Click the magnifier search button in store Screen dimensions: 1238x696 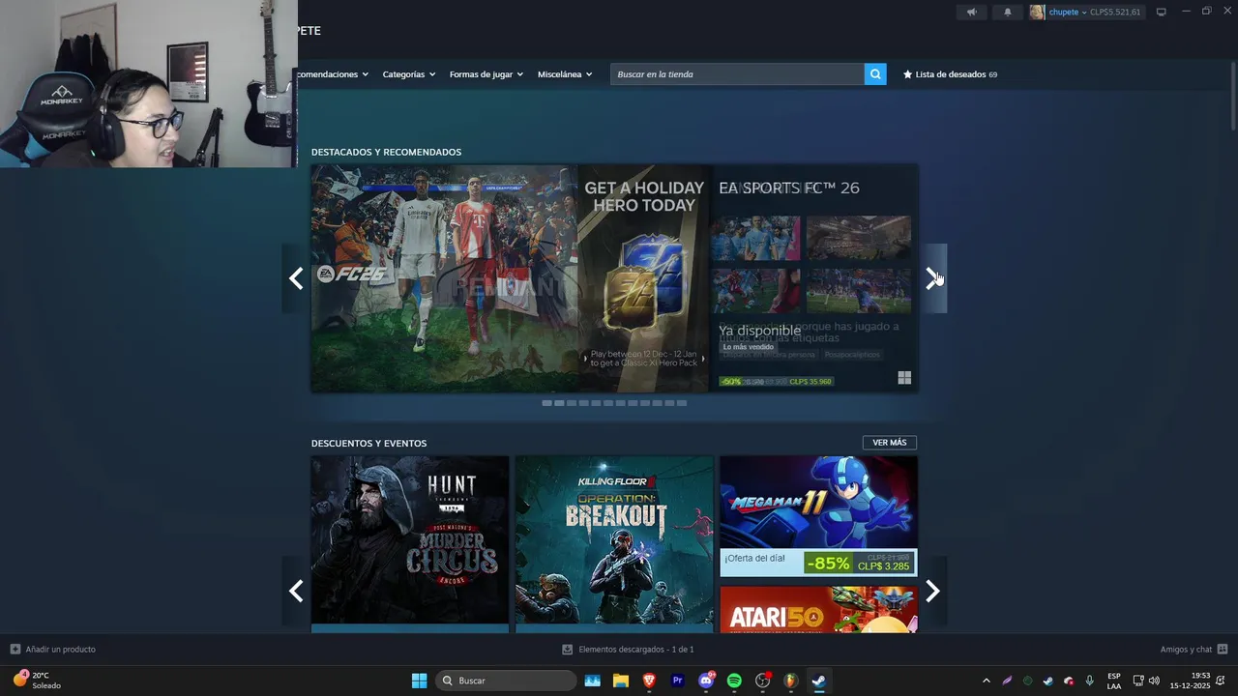point(875,74)
